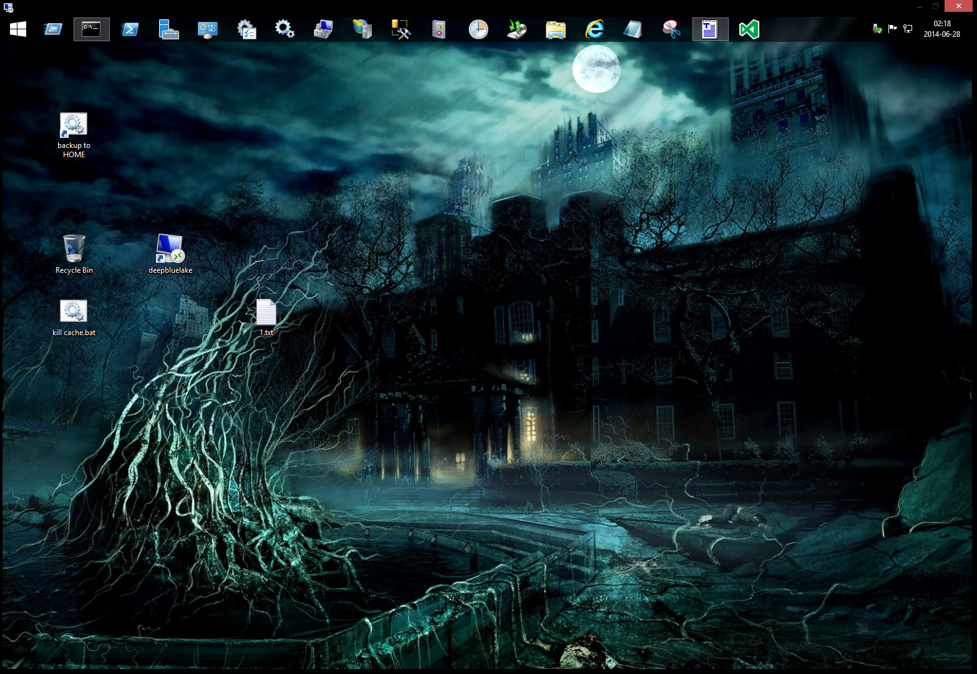
Task: Select the Recycle Bin desktop icon
Action: pos(74,254)
